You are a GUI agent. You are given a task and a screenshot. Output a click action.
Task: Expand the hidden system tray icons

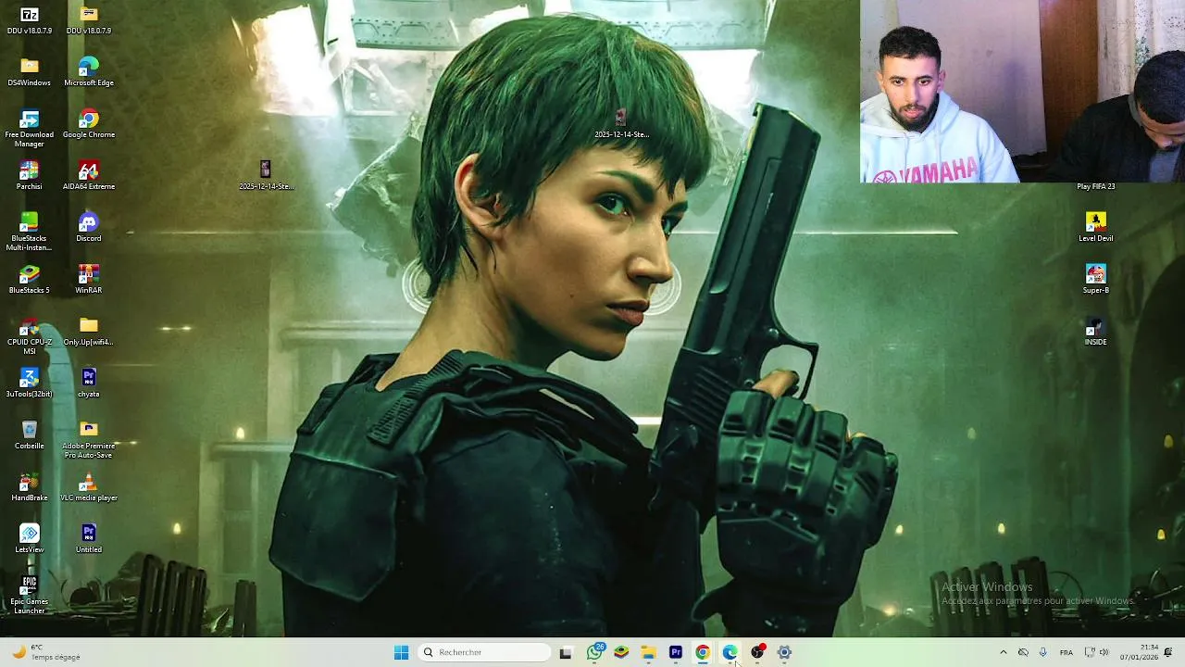[x=1003, y=652]
